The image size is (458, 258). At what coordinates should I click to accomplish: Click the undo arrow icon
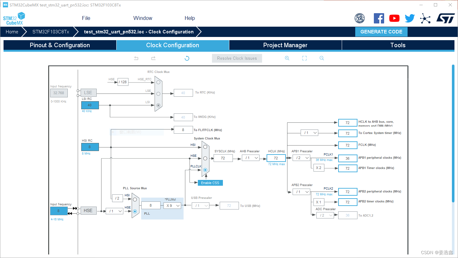point(136,58)
